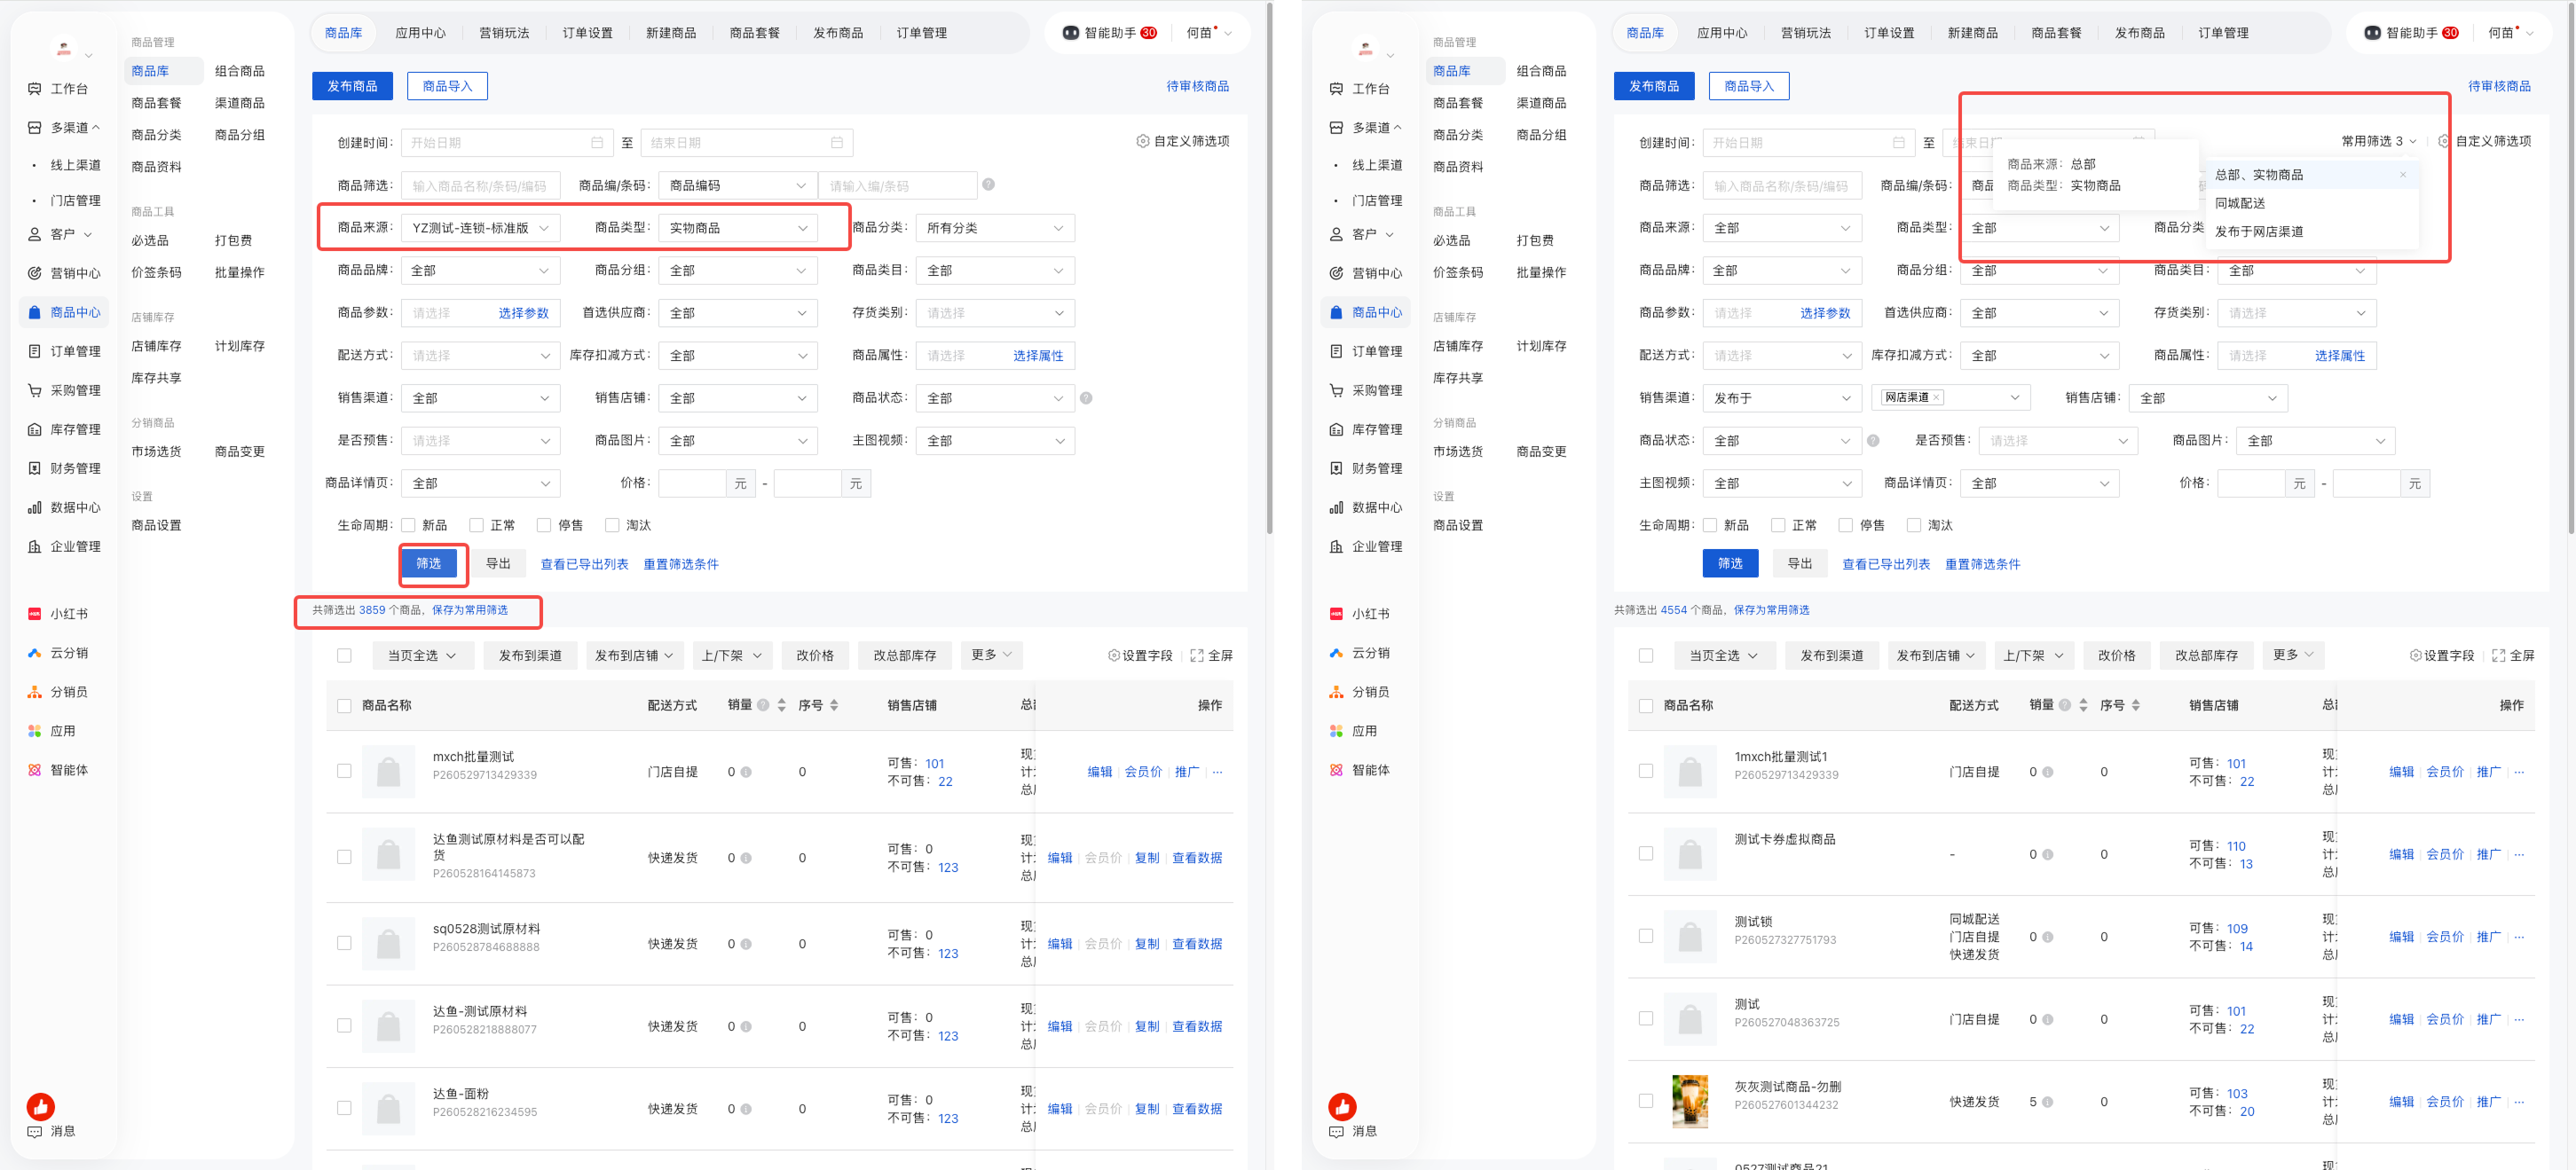Expand 更多 dropdown in right window toolbar
Image resolution: width=2576 pixels, height=1170 pixels.
(2293, 655)
